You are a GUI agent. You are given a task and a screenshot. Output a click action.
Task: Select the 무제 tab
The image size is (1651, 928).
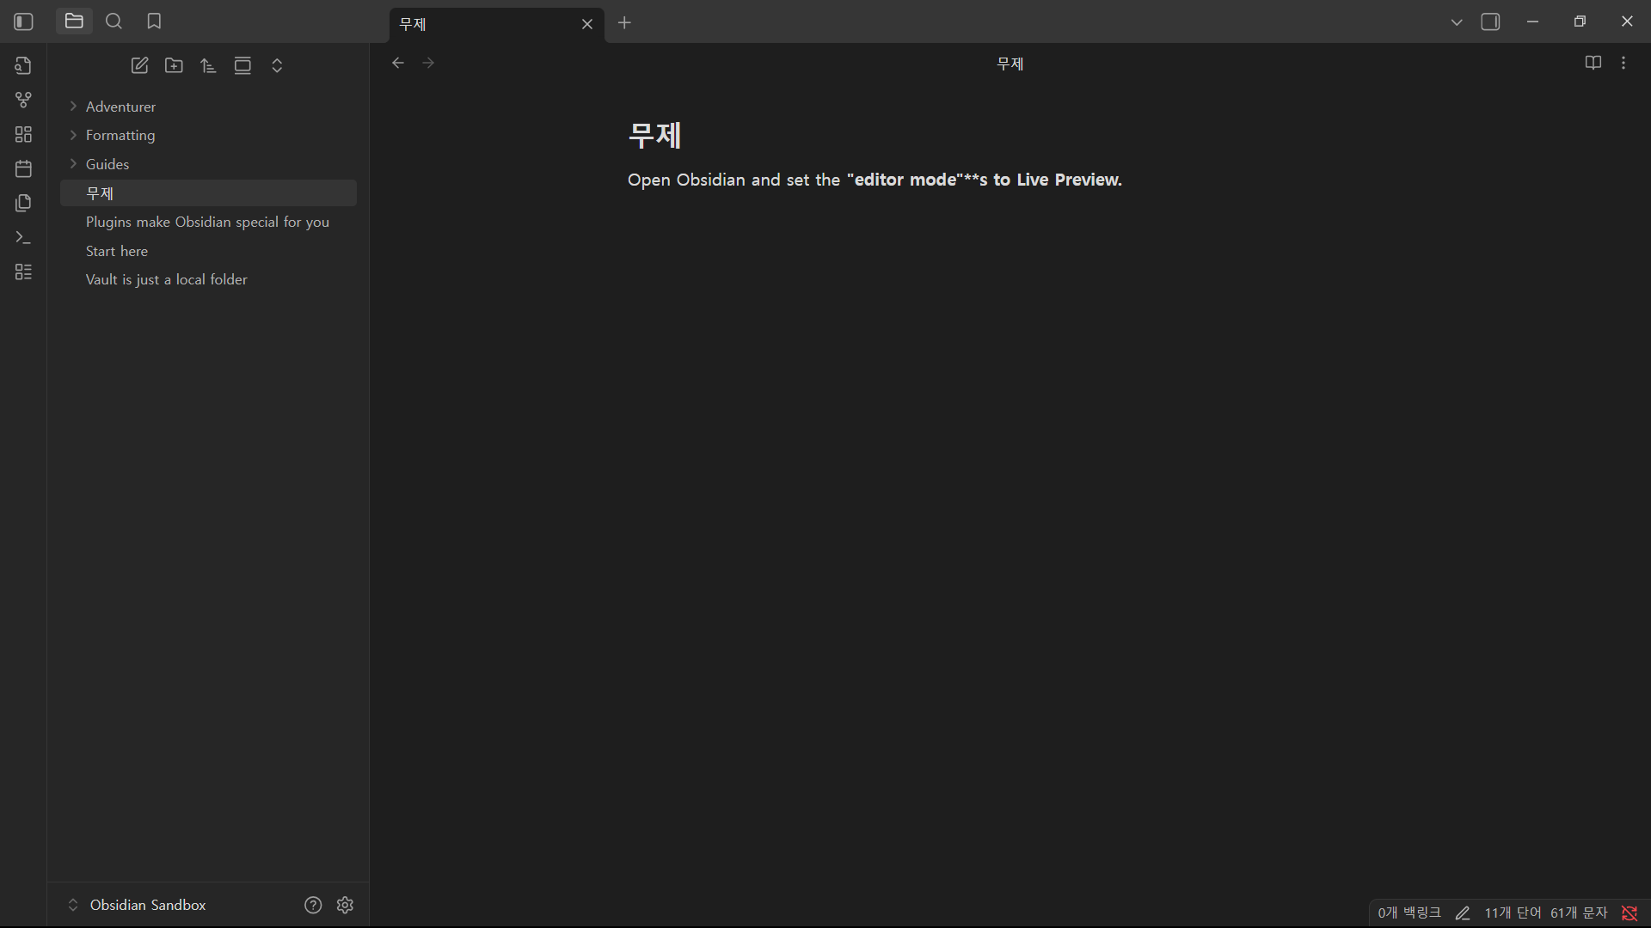point(482,24)
